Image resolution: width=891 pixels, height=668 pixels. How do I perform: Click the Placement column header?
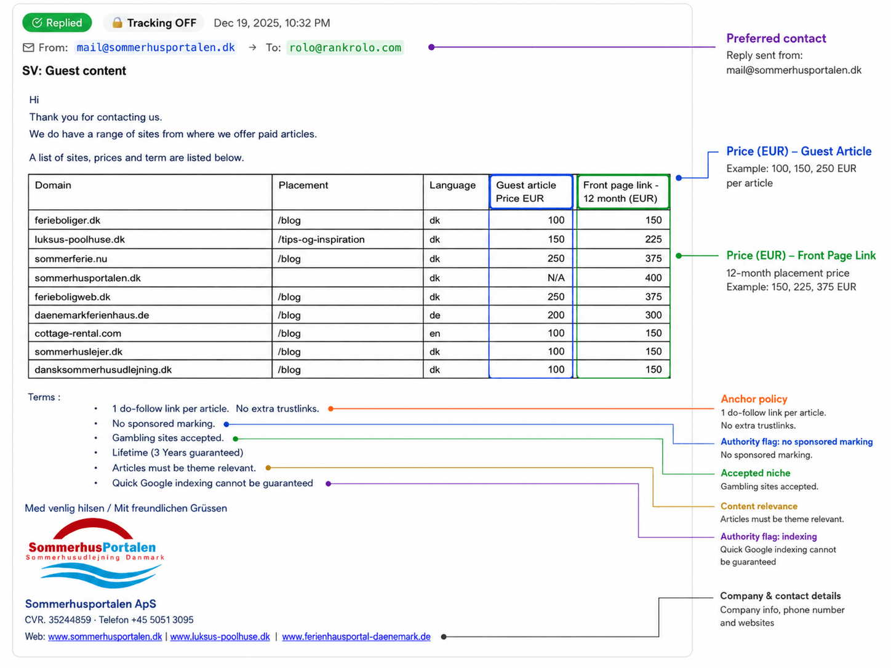(348, 192)
